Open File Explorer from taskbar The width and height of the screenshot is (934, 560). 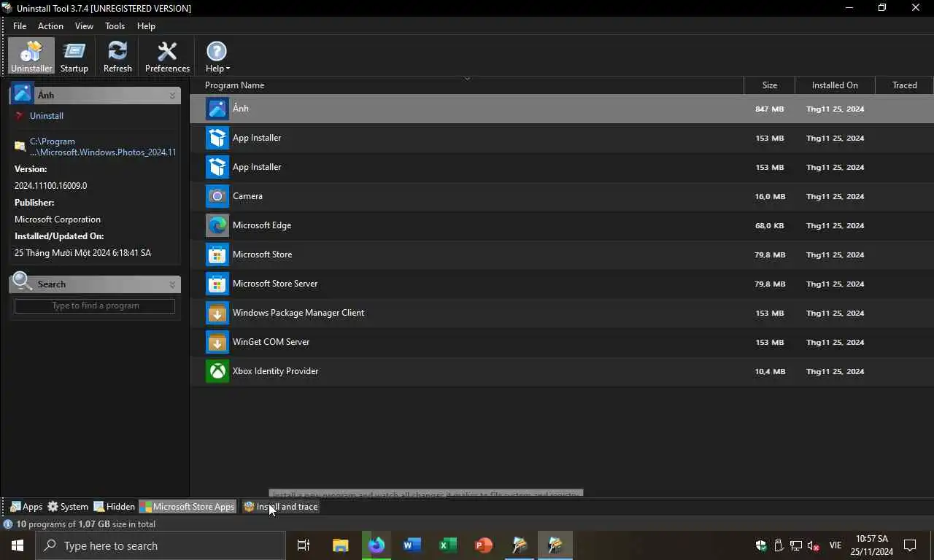[341, 545]
